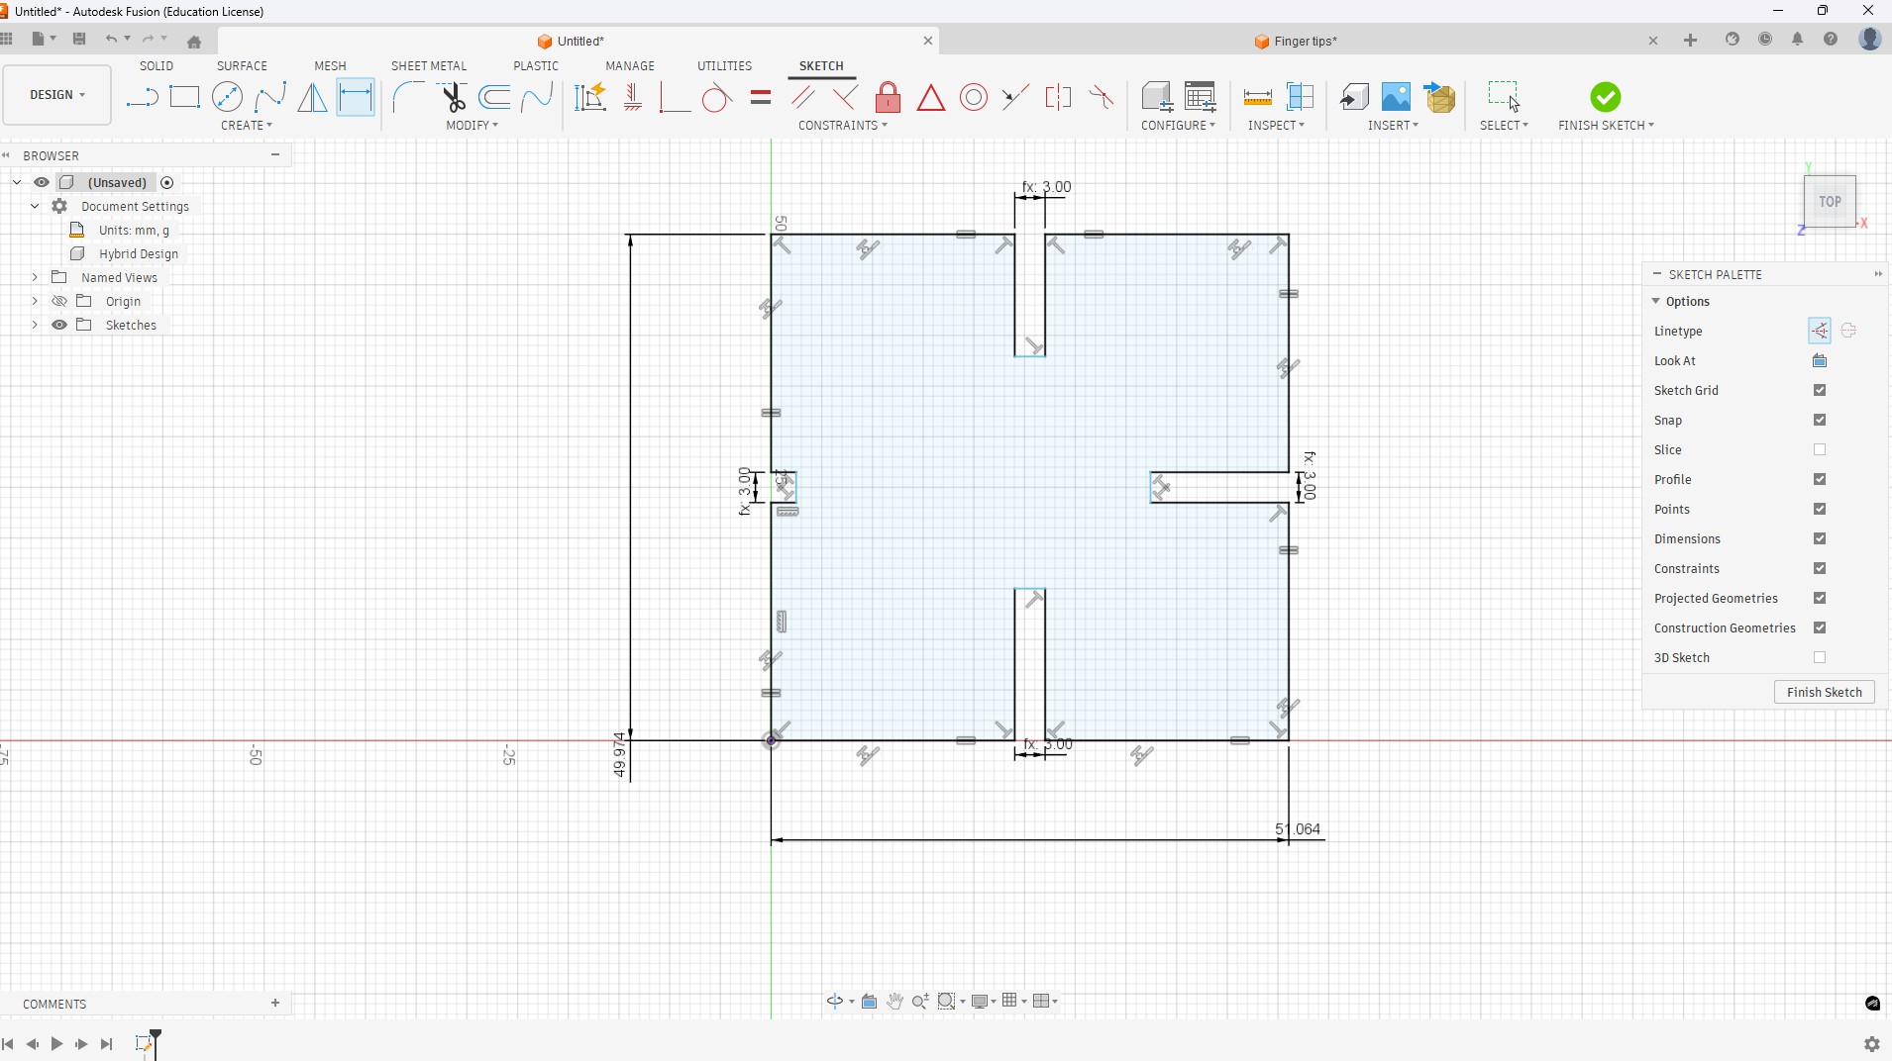
Task: Select the Line sketch tool
Action: click(x=142, y=97)
